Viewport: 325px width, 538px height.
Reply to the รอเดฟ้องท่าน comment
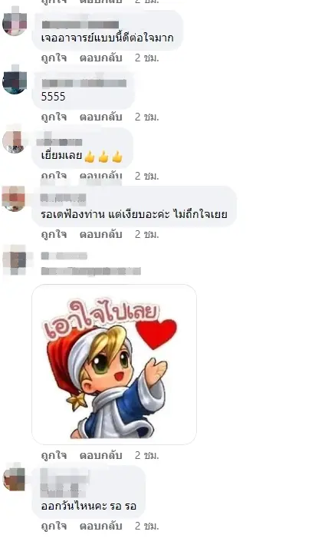click(100, 234)
